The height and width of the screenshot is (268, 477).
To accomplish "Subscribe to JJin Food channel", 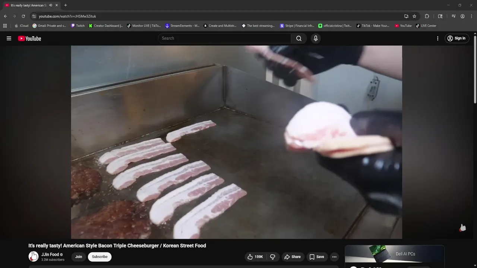I will pos(99,257).
